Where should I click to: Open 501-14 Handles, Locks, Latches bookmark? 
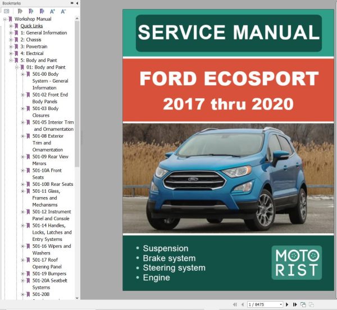tap(52, 233)
